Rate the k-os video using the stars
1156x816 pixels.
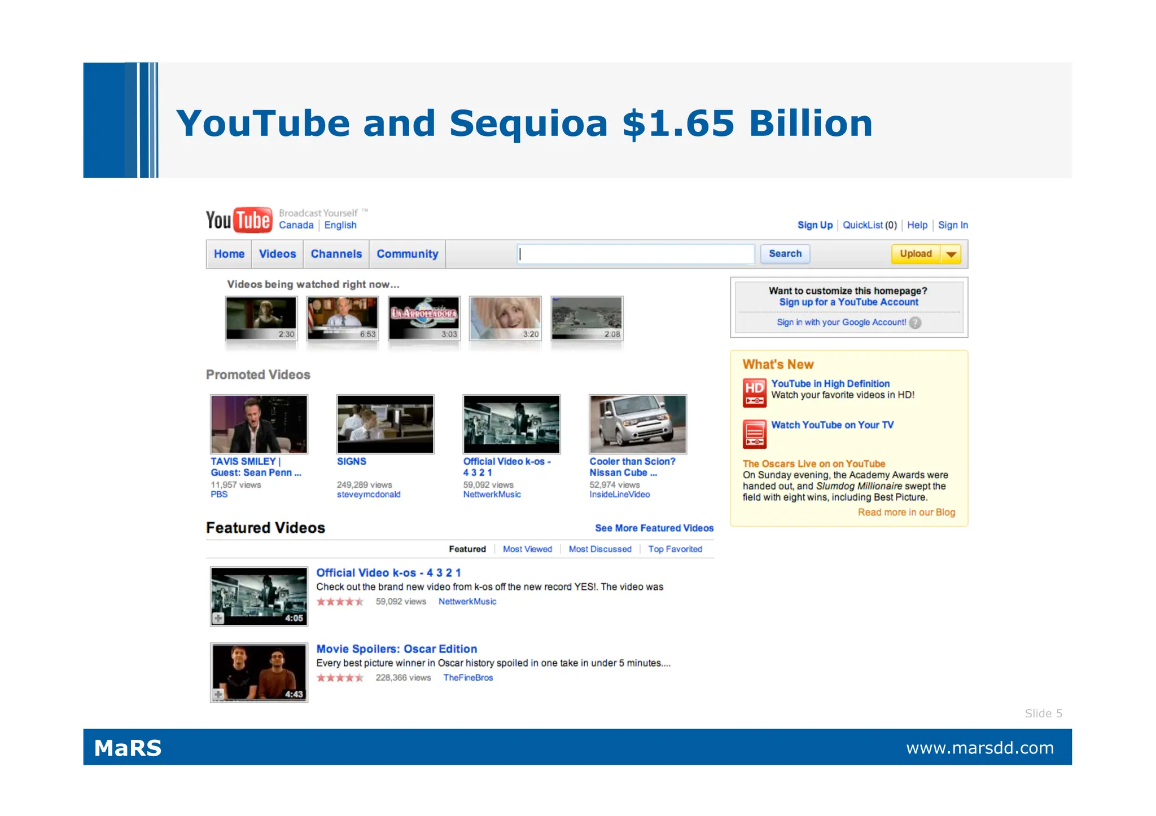340,602
